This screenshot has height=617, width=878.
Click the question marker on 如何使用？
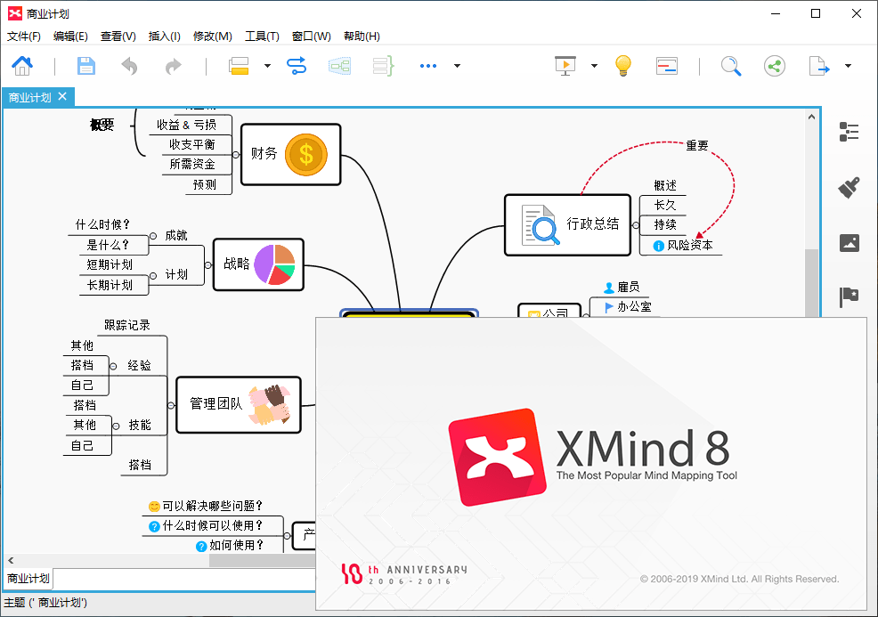pyautogui.click(x=201, y=547)
